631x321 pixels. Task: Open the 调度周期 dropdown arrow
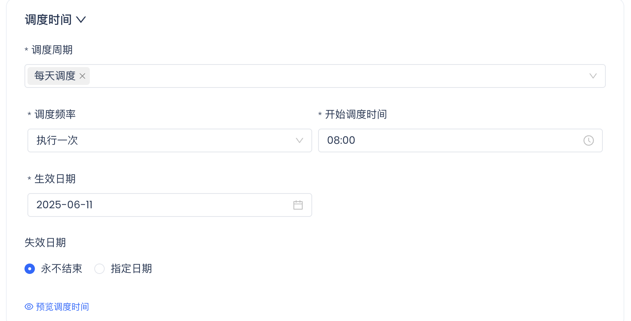(x=593, y=76)
